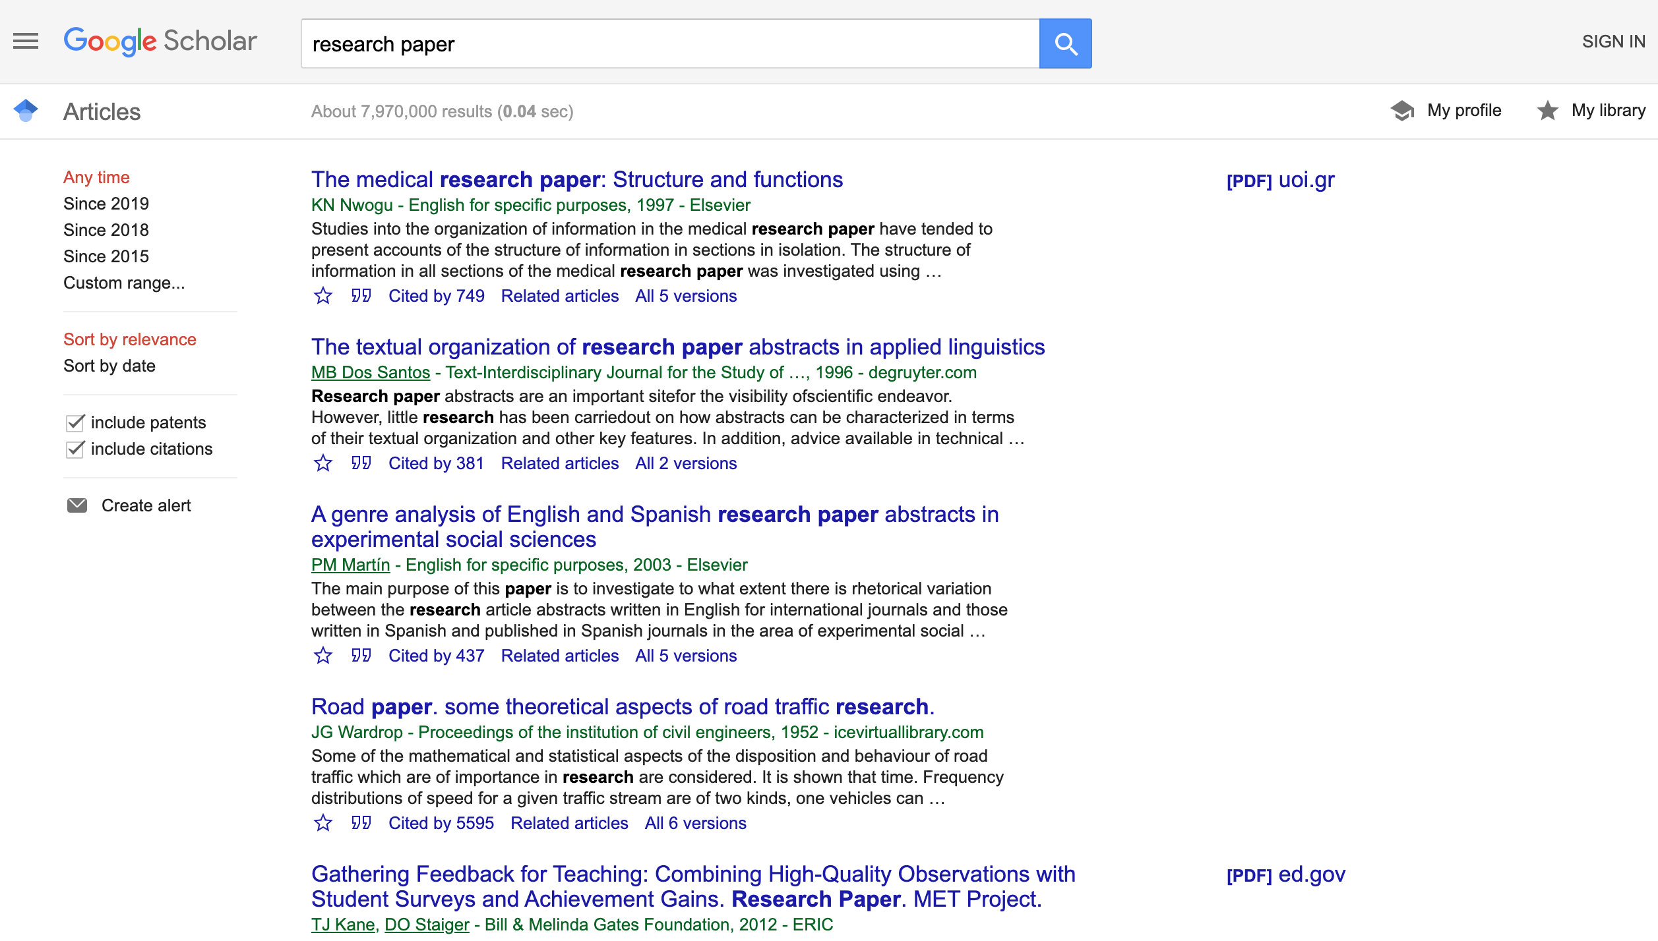Star the textual organization abstracts result
The height and width of the screenshot is (941, 1658).
click(x=323, y=463)
